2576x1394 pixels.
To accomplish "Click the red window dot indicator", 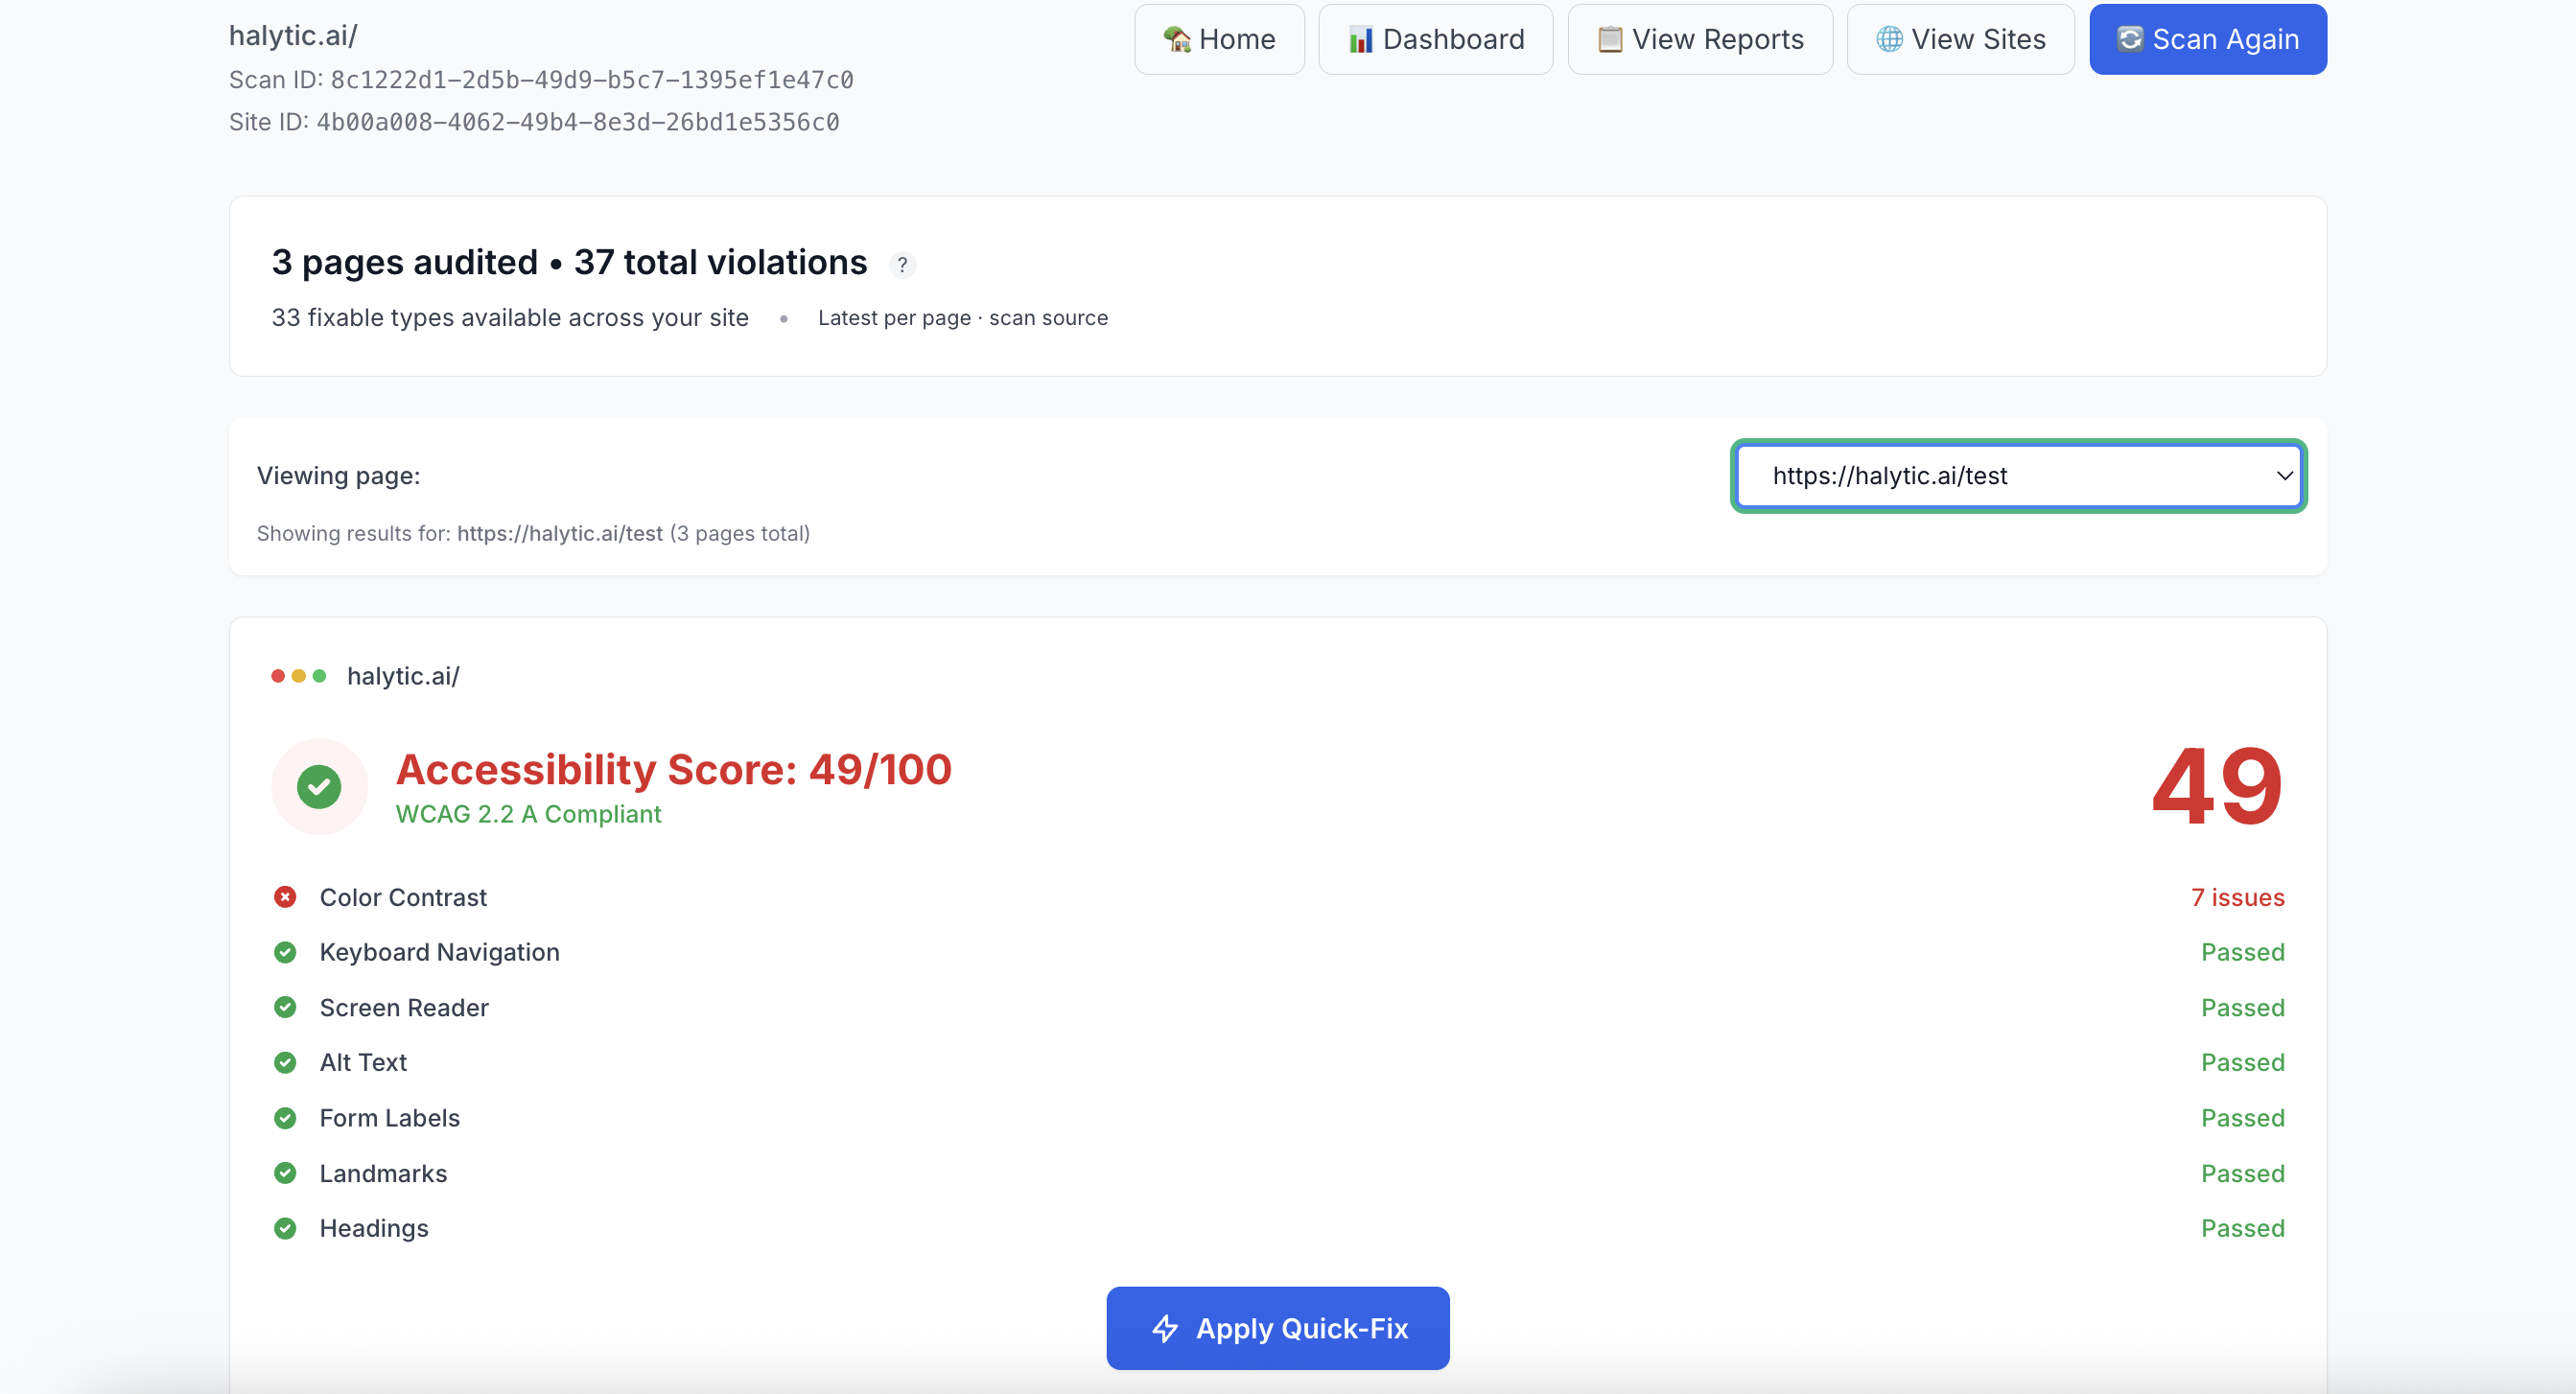I will click(x=278, y=676).
